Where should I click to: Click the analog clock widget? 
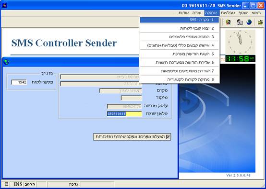[x=240, y=42]
